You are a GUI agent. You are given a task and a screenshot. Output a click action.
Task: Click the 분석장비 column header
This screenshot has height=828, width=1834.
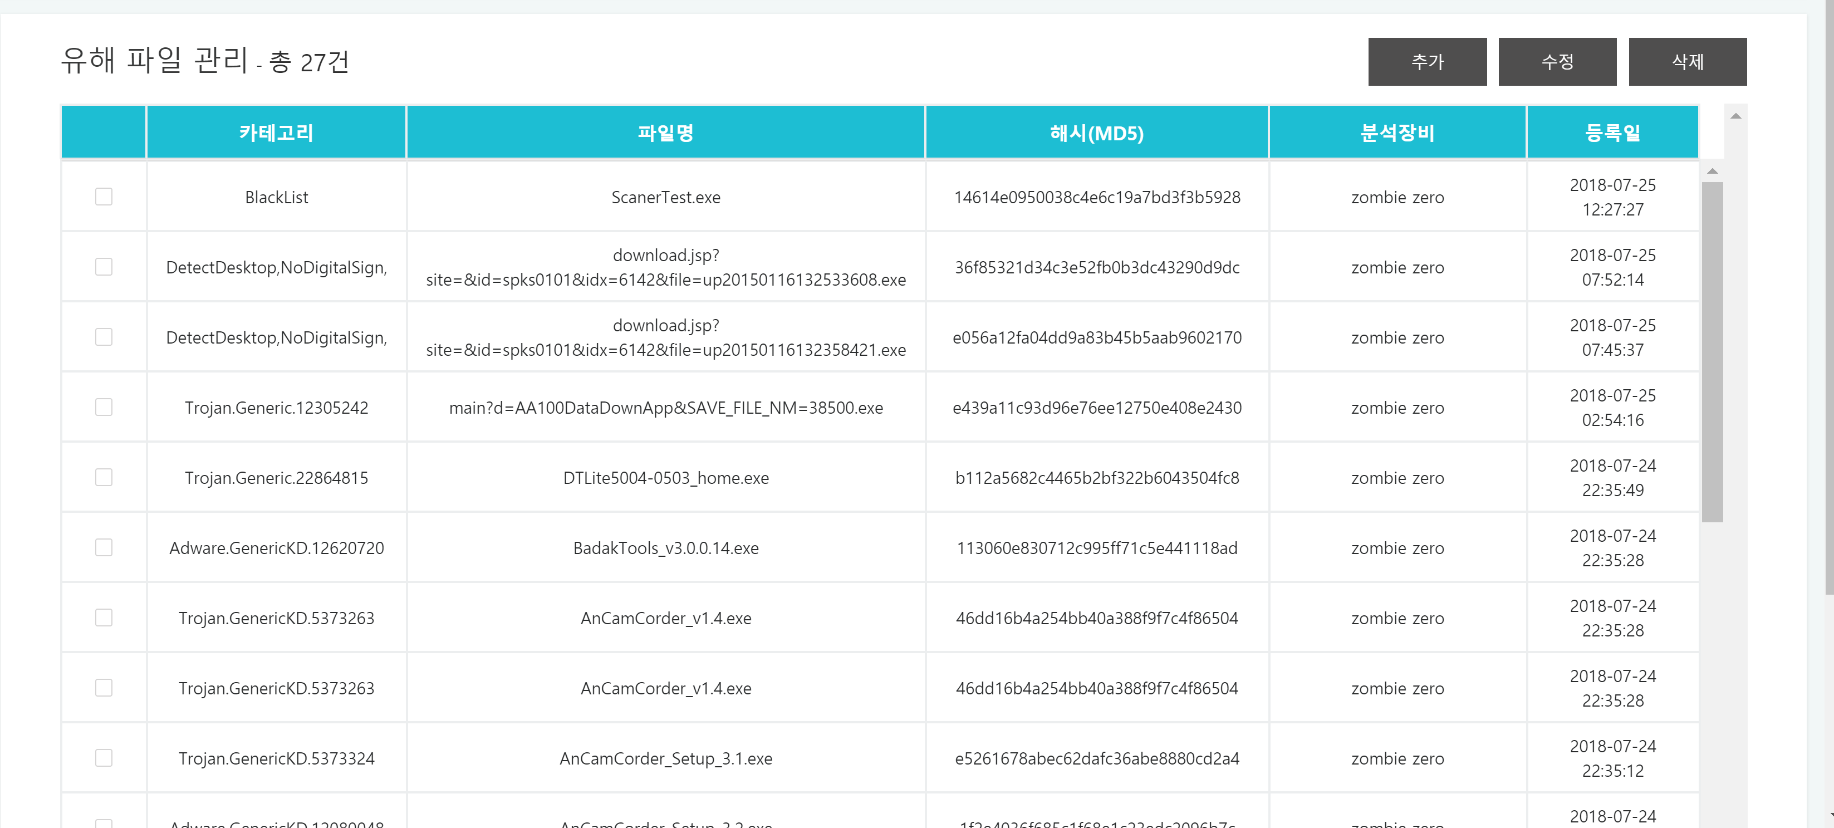(1397, 133)
